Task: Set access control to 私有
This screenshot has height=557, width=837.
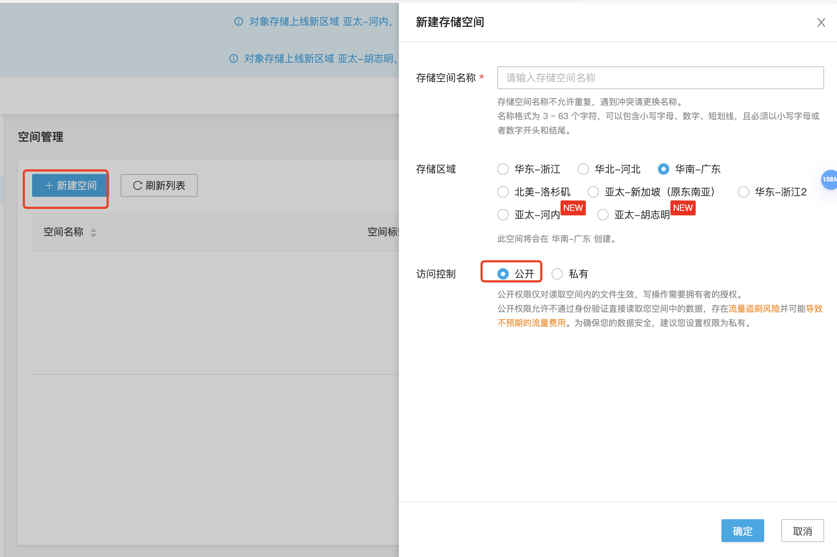Action: pyautogui.click(x=557, y=274)
